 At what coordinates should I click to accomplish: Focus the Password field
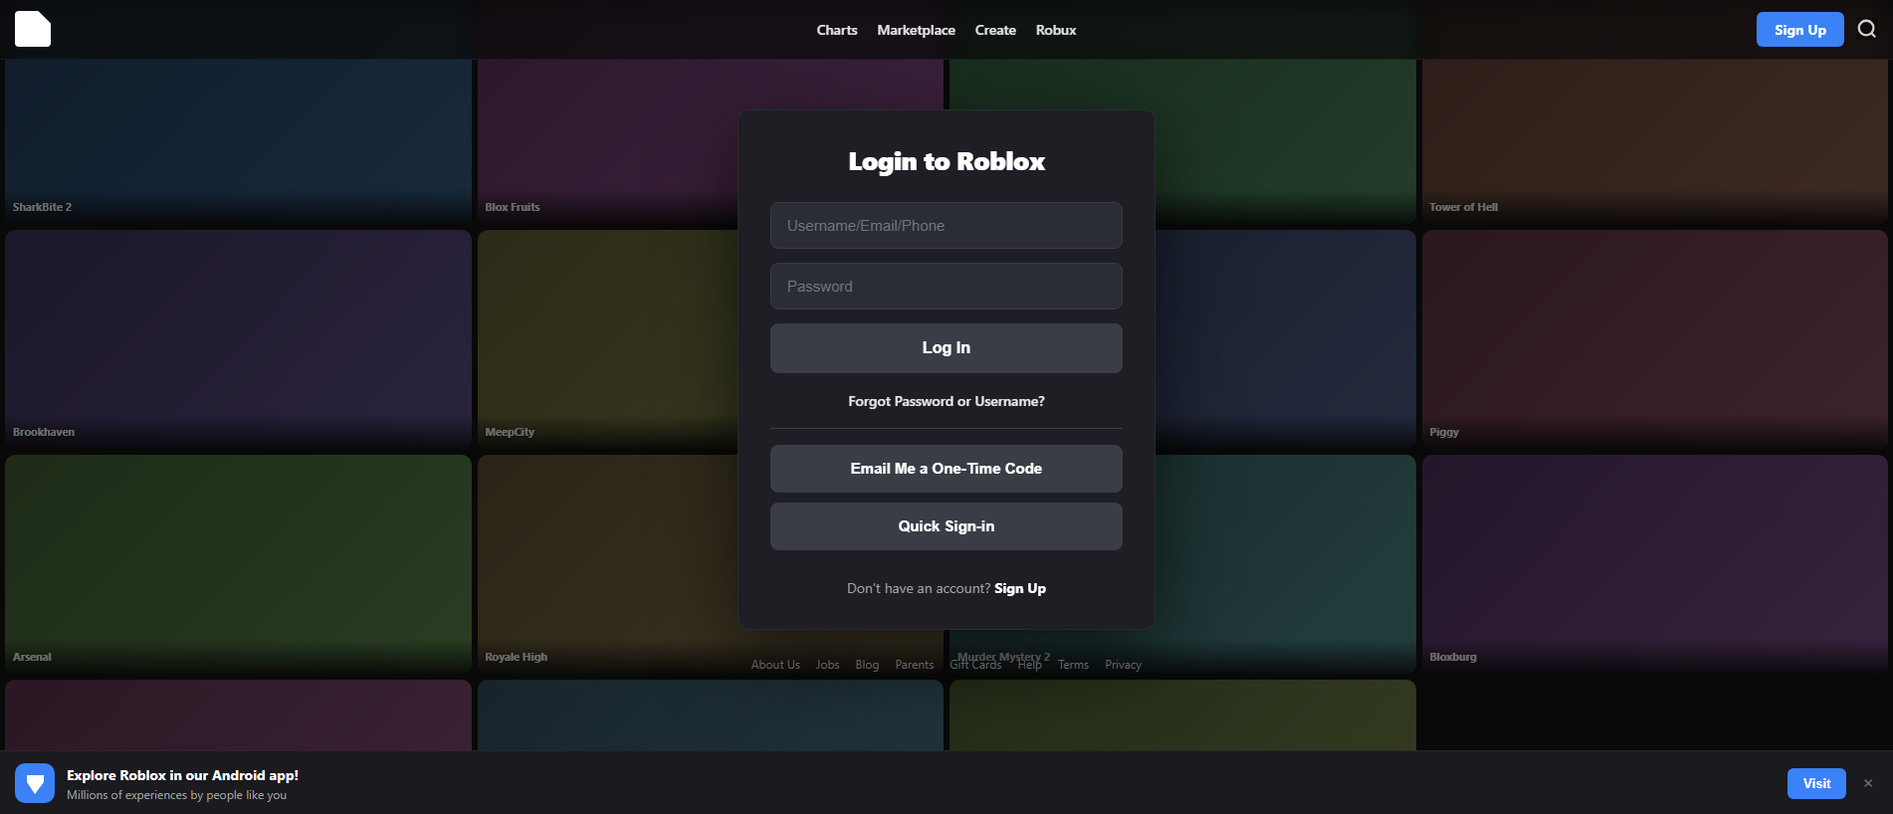pos(946,286)
